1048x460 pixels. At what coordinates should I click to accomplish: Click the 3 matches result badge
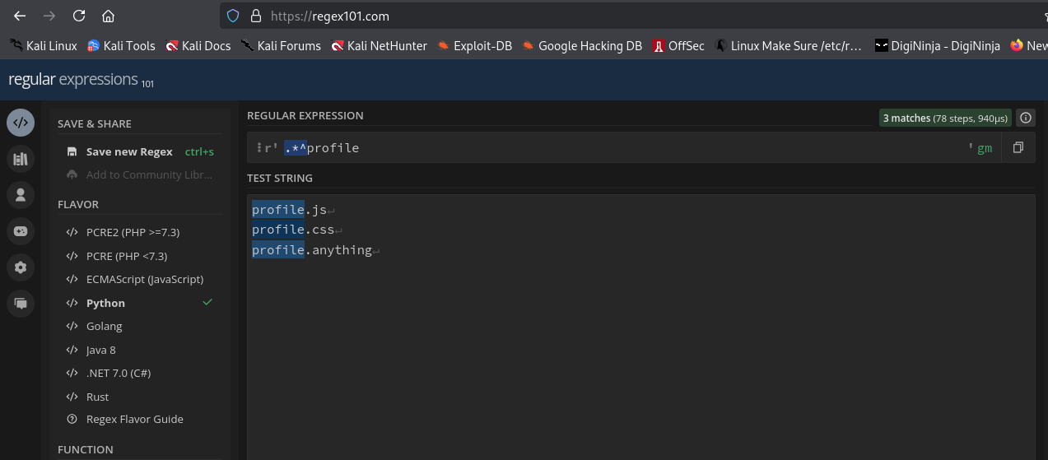click(944, 118)
